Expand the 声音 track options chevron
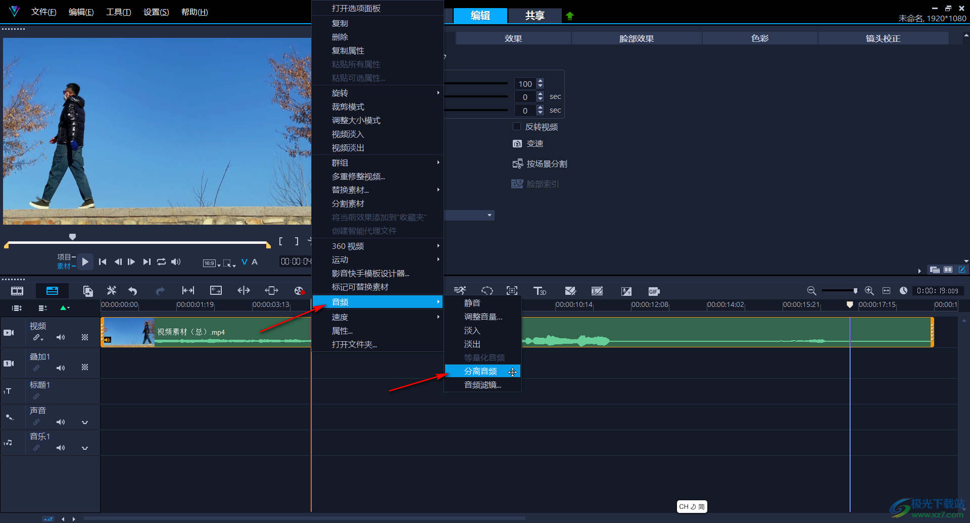This screenshot has height=523, width=970. [85, 423]
